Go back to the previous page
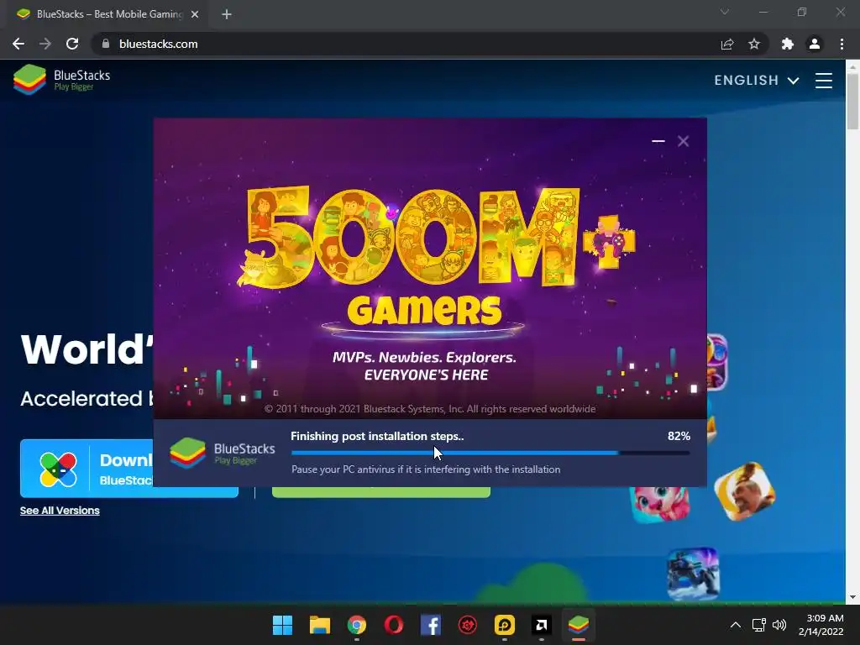This screenshot has width=860, height=645. (x=18, y=44)
